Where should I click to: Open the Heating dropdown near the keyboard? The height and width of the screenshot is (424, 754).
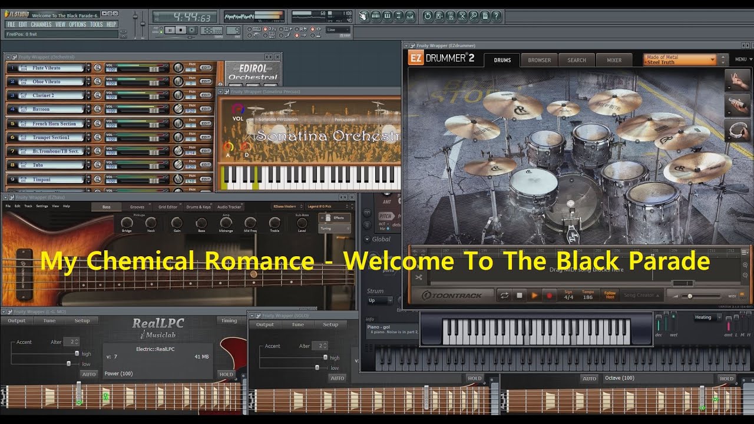[x=707, y=317]
